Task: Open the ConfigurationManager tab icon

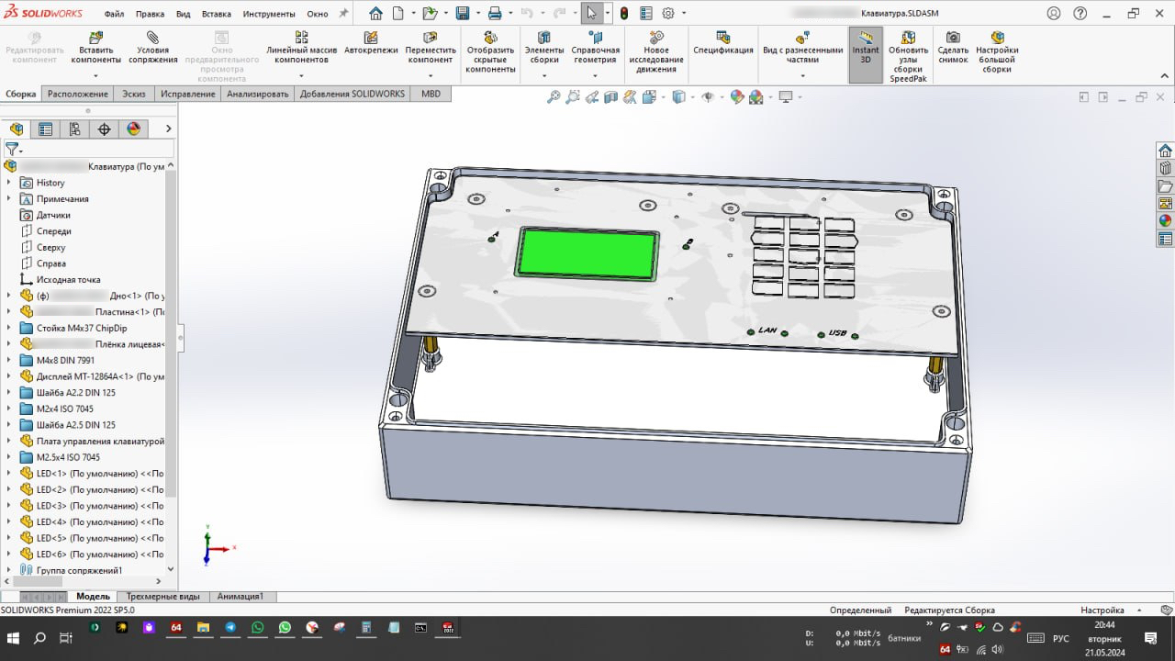Action: point(75,129)
